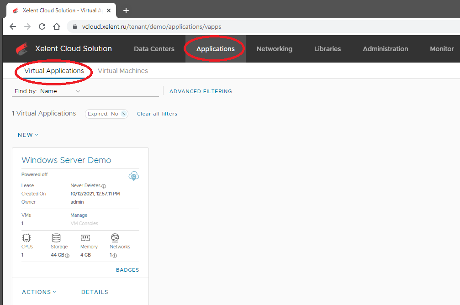This screenshot has height=305, width=460.
Task: Open a new browser tab
Action: 126,11
